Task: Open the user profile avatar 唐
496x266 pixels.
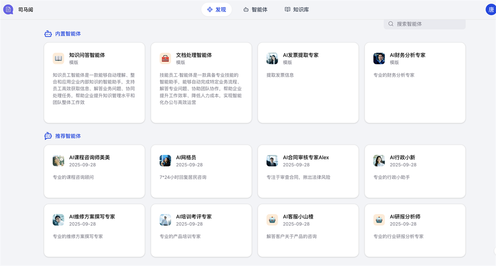Action: (491, 9)
